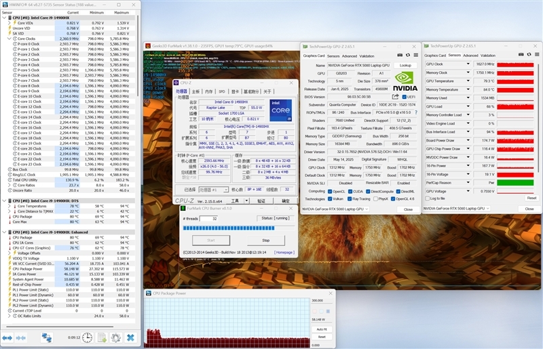
Task: Refresh data icon in GPU-Z Graphics Card window
Action: coord(408,55)
